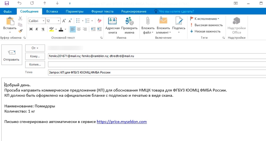Go to next item arrow
Viewport: 266px width, 141px height.
click(x=57, y=3)
